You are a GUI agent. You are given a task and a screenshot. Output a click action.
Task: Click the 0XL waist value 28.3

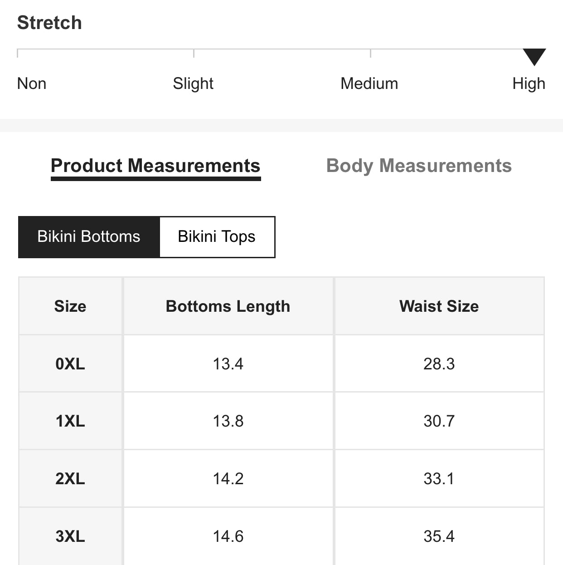(x=439, y=364)
